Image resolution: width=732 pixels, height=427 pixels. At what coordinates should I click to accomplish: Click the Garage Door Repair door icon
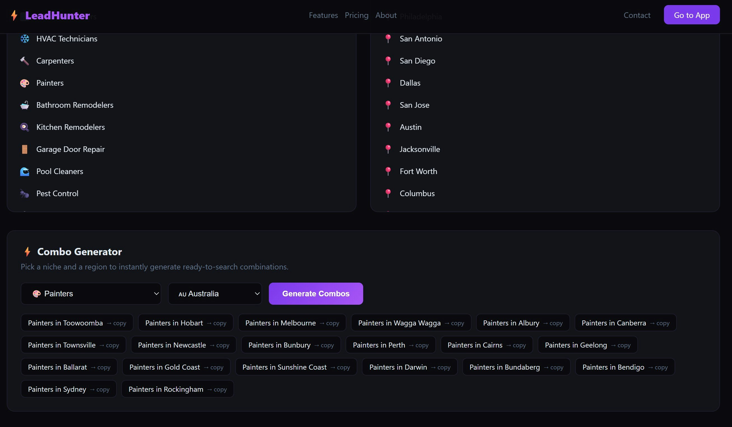25,149
